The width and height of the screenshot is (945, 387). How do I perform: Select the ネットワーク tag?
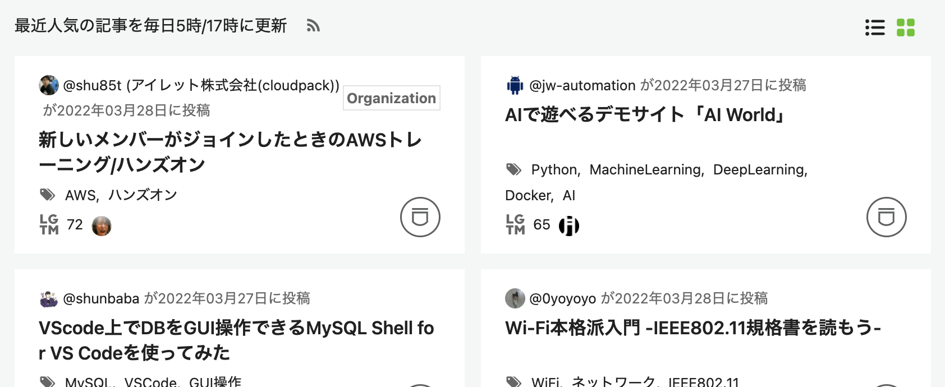click(x=613, y=383)
